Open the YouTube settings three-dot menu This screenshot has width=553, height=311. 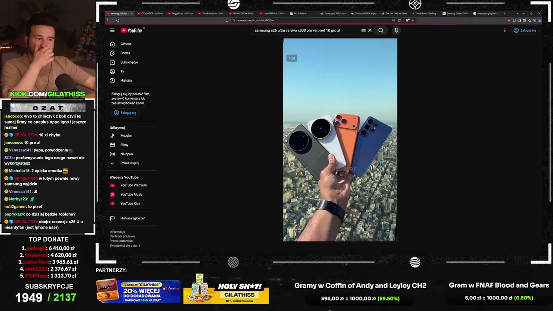[505, 30]
